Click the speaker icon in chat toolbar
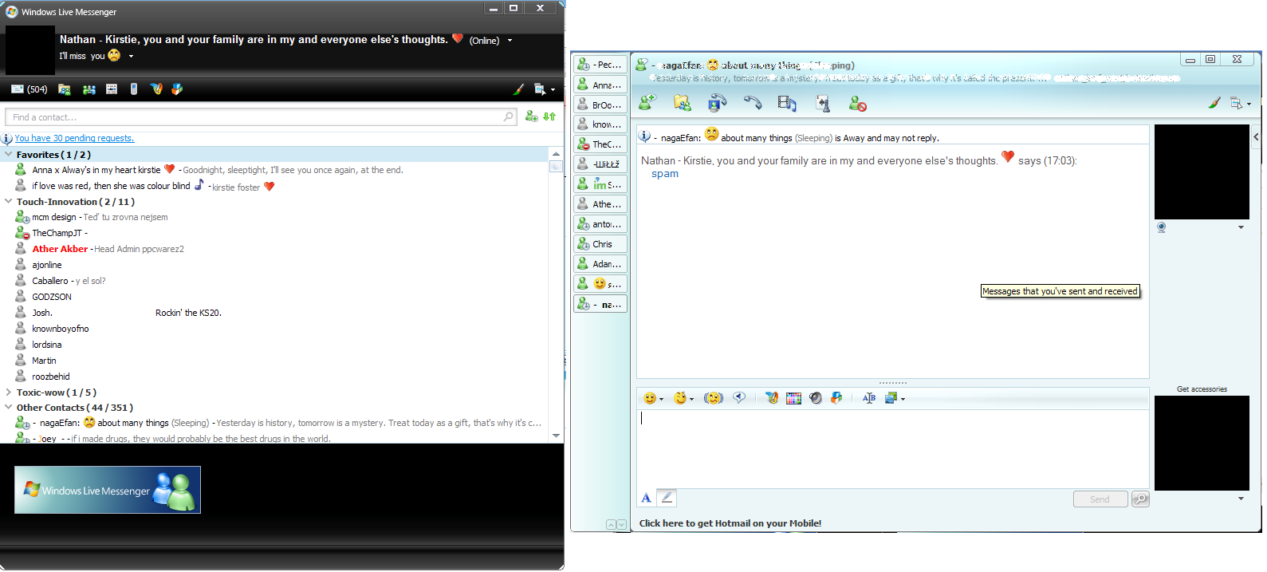The image size is (1267, 572). click(815, 398)
